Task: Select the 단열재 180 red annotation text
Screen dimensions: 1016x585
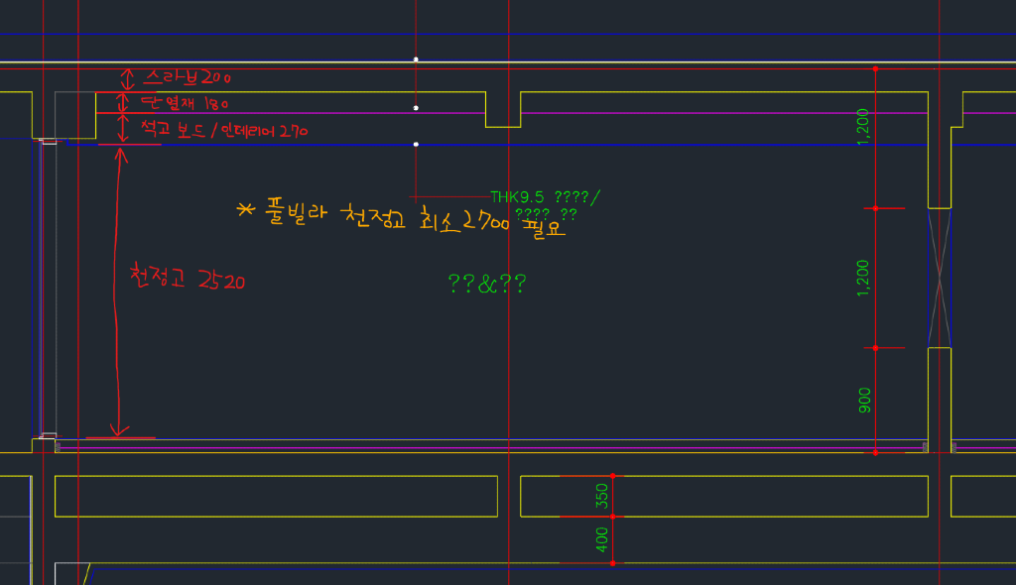Action: coord(185,103)
